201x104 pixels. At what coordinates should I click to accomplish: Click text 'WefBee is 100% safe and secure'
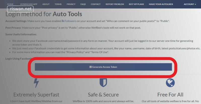pyautogui.click(x=103, y=101)
